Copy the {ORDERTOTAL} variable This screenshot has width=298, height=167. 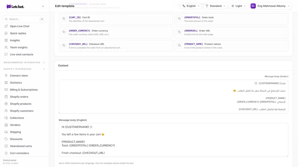click(x=179, y=19)
